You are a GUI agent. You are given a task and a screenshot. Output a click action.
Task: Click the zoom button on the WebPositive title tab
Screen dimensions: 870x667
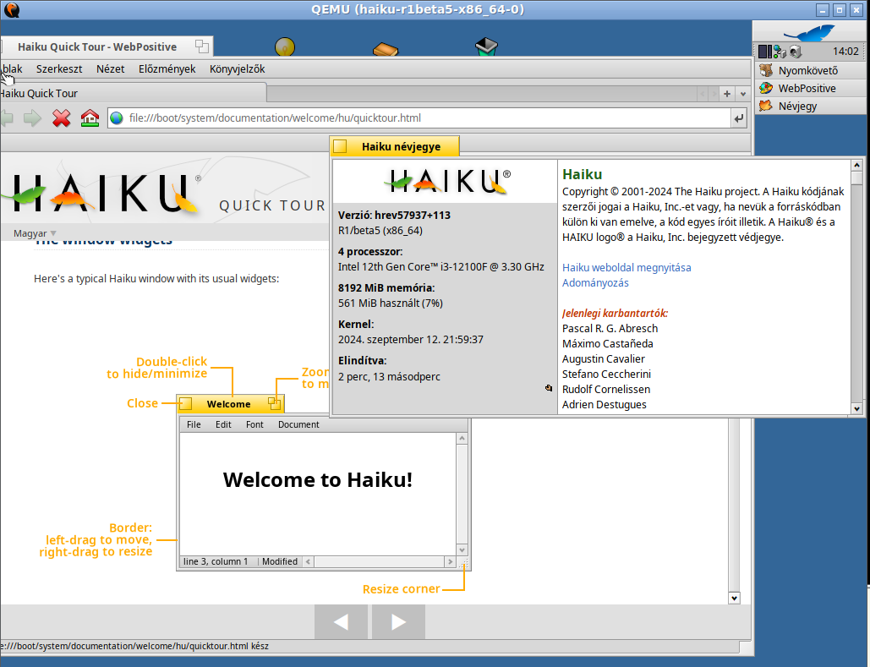click(202, 46)
